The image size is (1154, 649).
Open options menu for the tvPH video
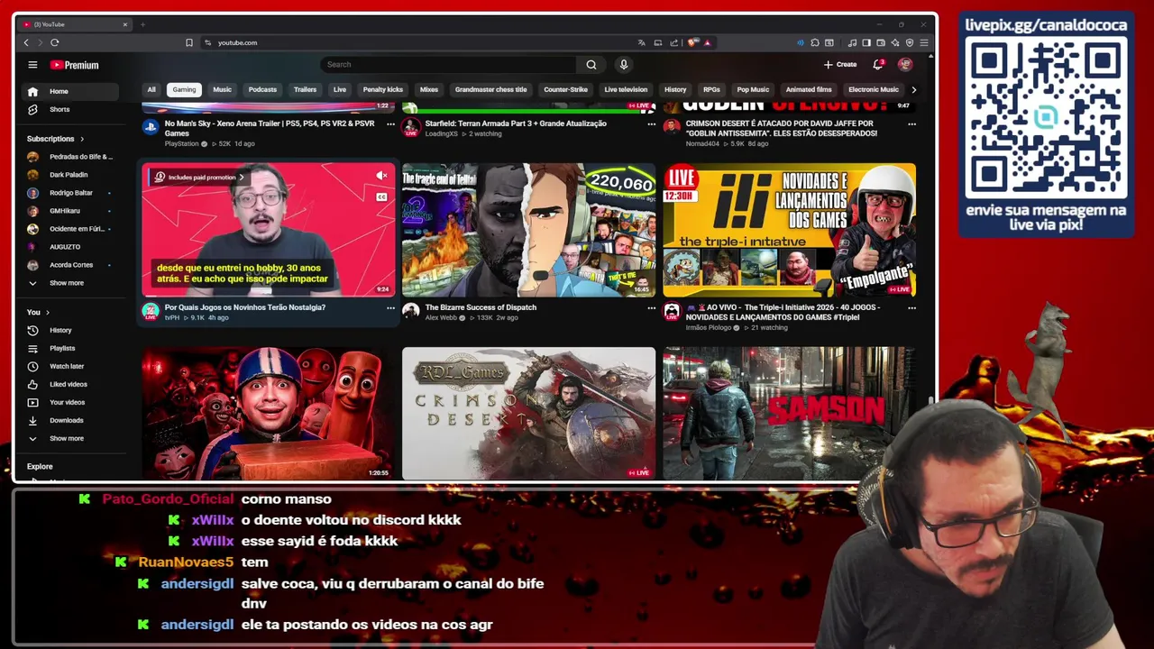click(390, 308)
